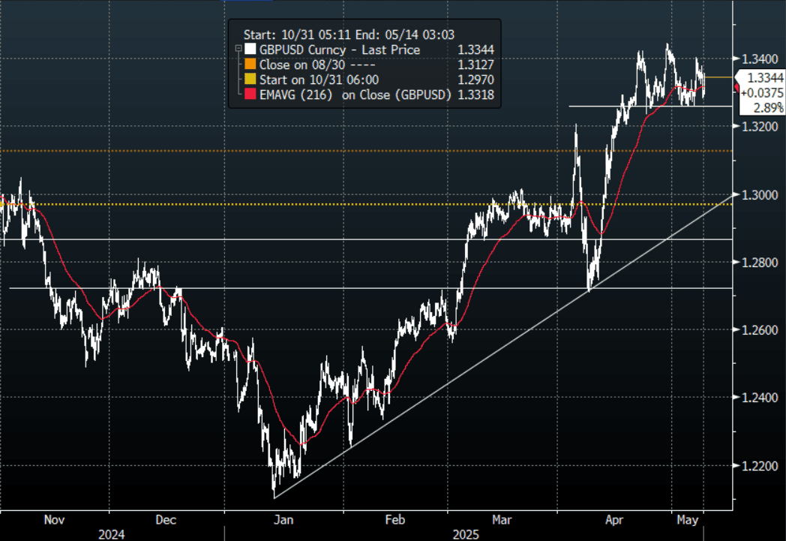Click the 1.2400 y-axis label
This screenshot has width=786, height=541.
[760, 398]
